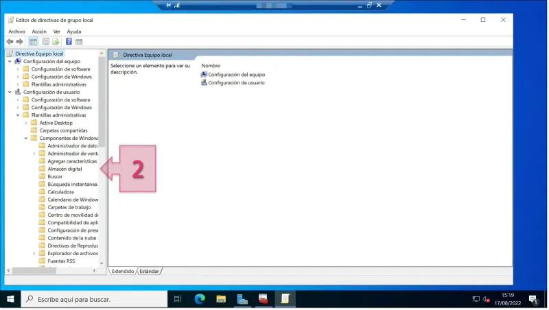Click tree pane vertical scrollbar down arrow
Screen dimensions: 549x310
tap(102, 263)
